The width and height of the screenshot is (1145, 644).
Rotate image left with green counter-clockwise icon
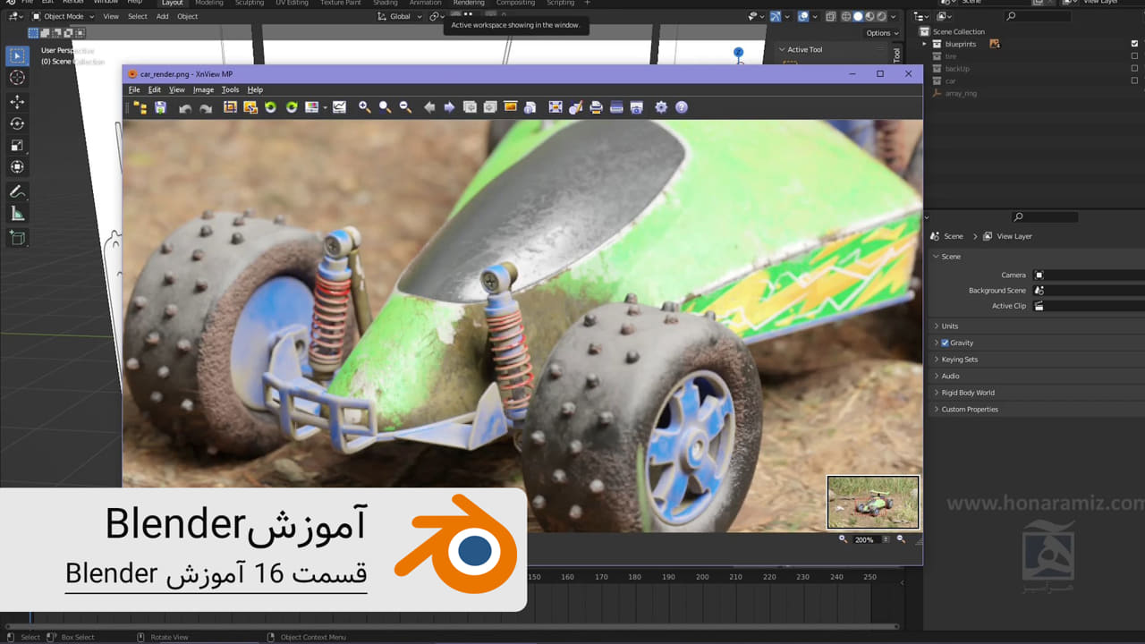click(x=270, y=107)
